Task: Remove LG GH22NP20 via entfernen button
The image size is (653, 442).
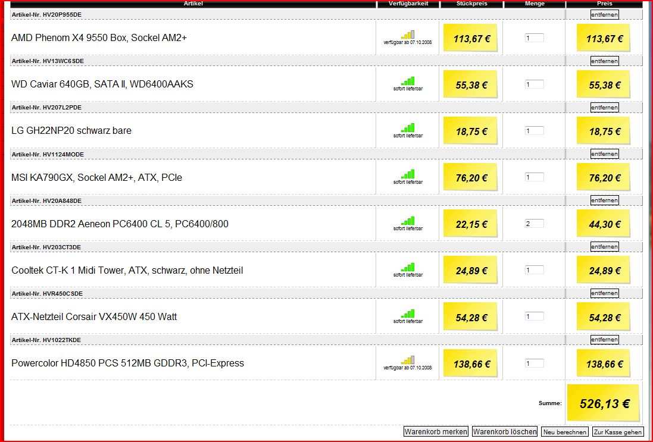Action: [604, 108]
